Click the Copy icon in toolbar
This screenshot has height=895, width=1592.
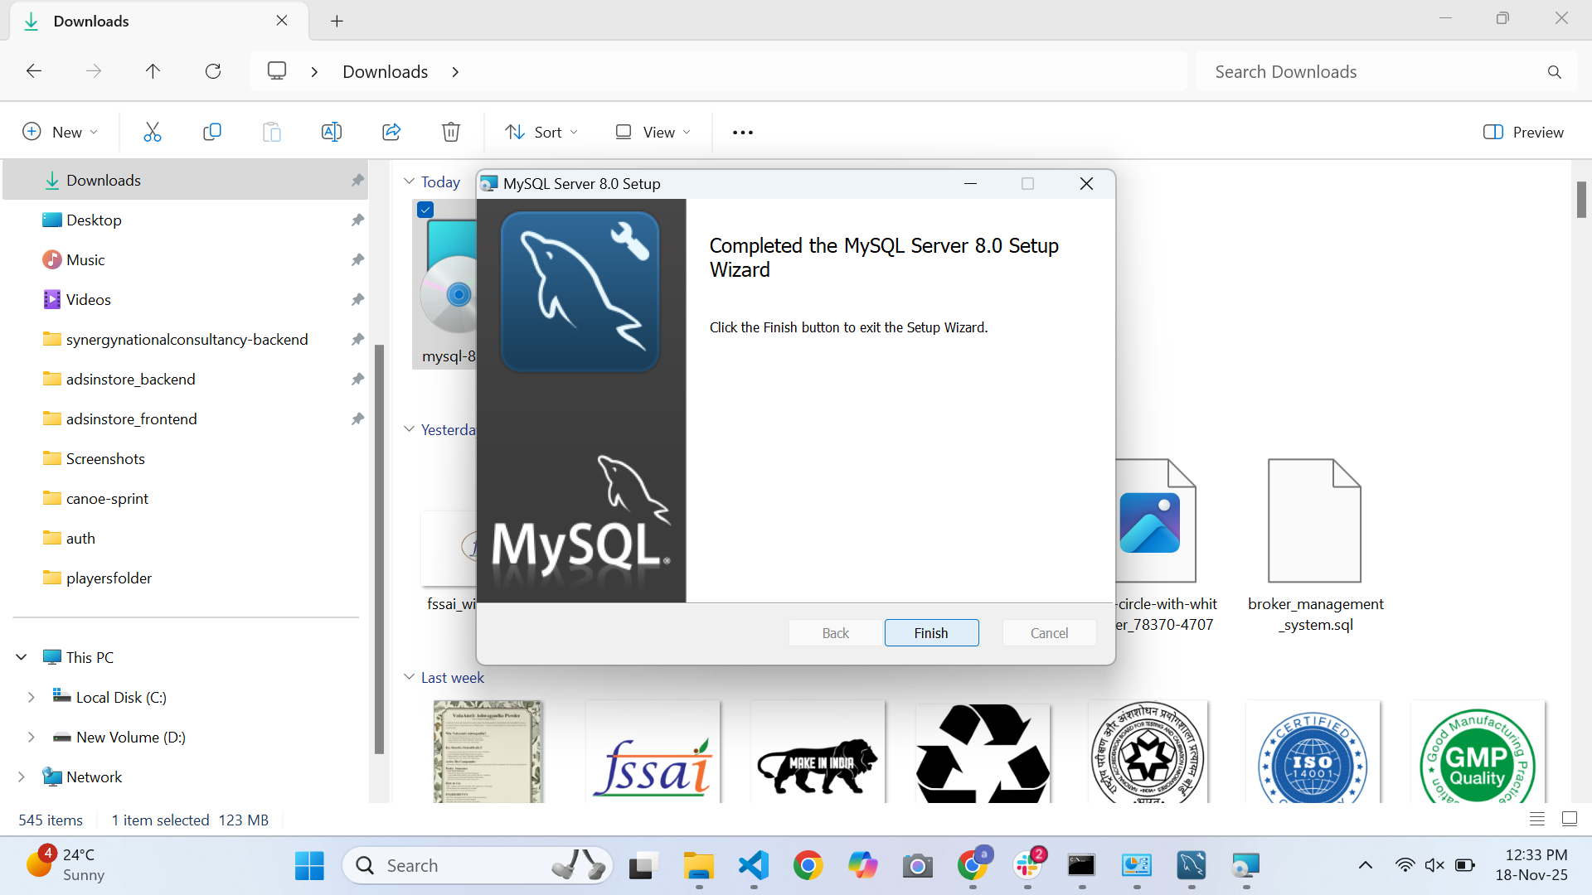click(212, 132)
